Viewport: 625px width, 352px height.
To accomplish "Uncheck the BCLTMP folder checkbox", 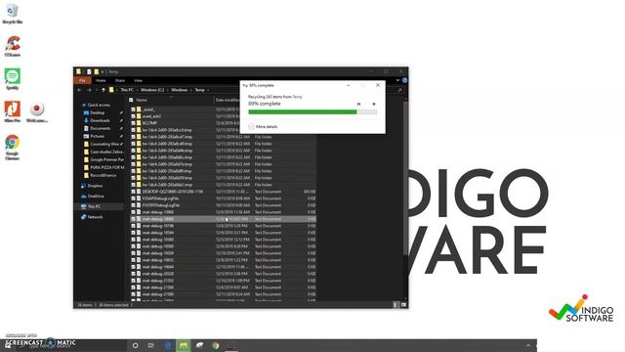I will pyautogui.click(x=133, y=123).
